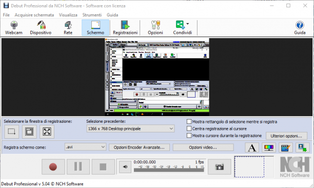
Task: Click the screen preview thumbnail
Action: click(157, 77)
